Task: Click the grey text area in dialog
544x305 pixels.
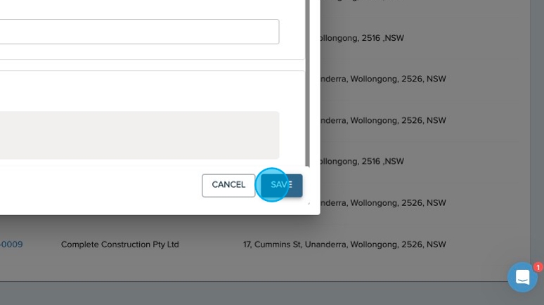Action: (x=139, y=135)
